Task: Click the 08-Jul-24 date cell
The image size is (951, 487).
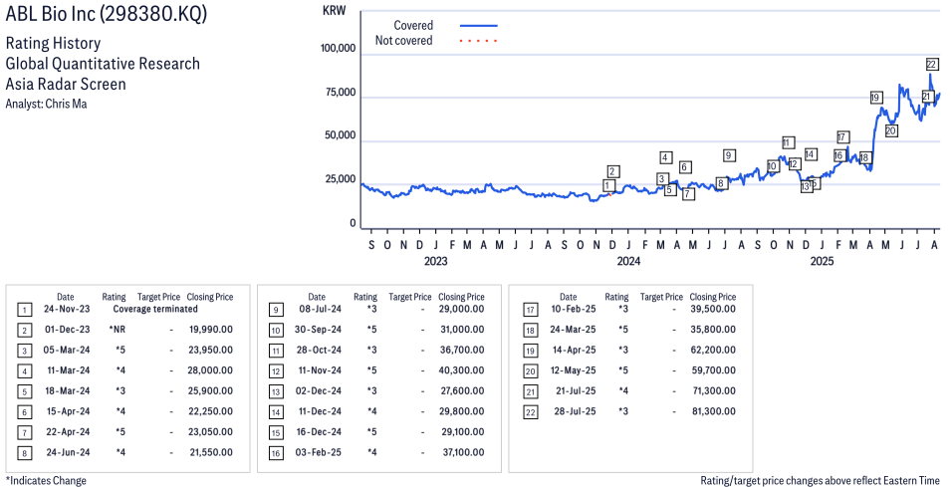Action: pyautogui.click(x=321, y=309)
